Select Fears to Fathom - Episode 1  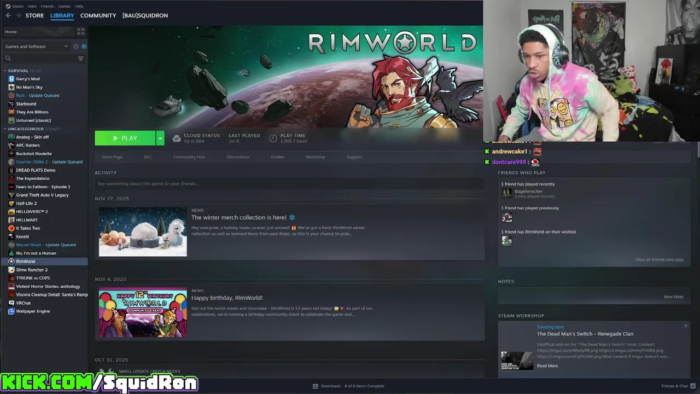44,187
